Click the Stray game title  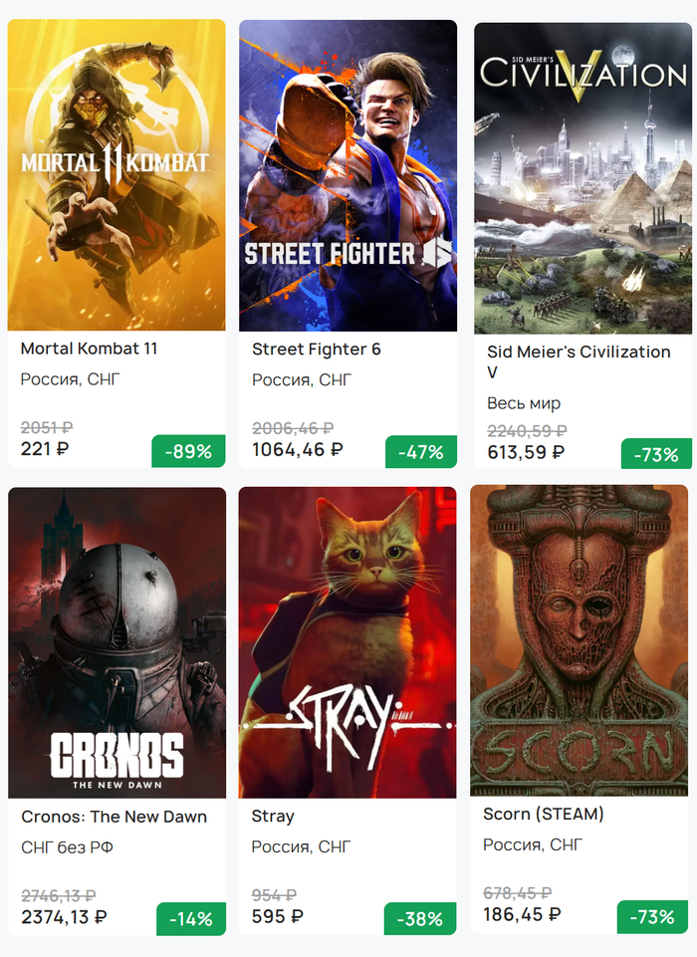pos(273,817)
